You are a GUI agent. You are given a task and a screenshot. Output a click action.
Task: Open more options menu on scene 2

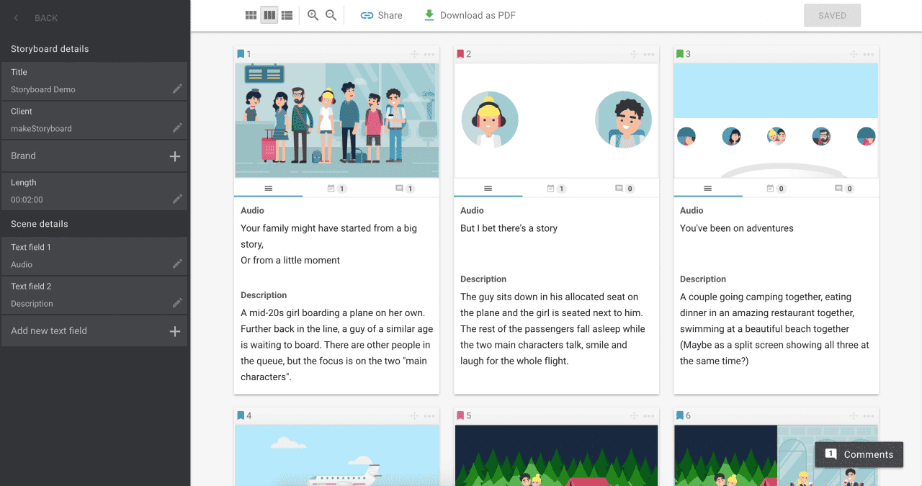click(648, 53)
